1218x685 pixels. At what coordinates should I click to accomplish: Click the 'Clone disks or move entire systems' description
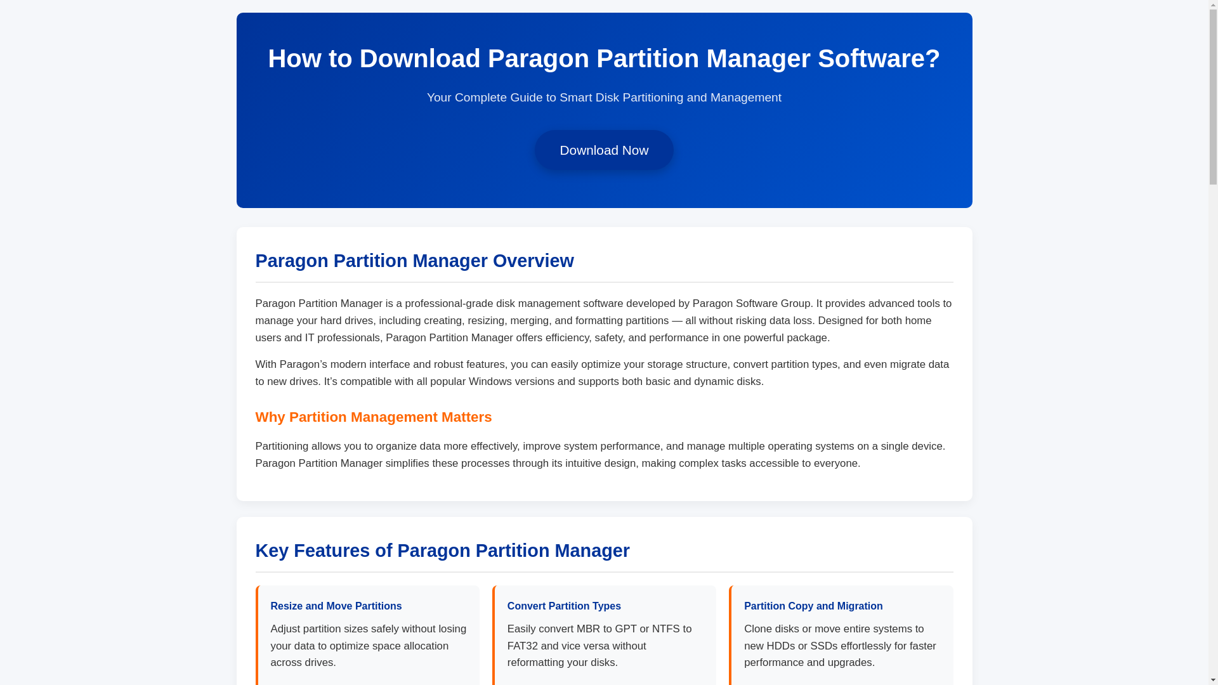839,646
